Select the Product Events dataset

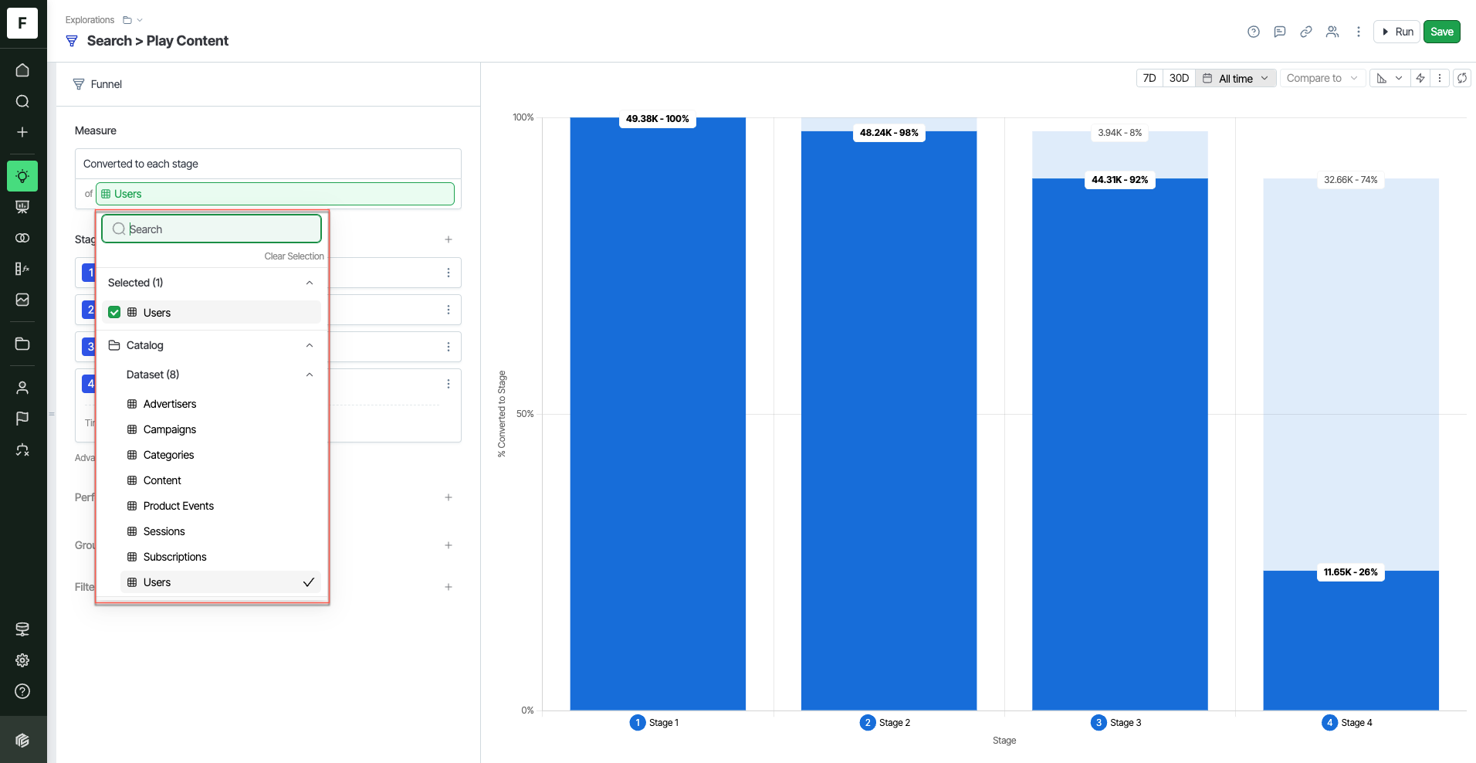coord(221,506)
